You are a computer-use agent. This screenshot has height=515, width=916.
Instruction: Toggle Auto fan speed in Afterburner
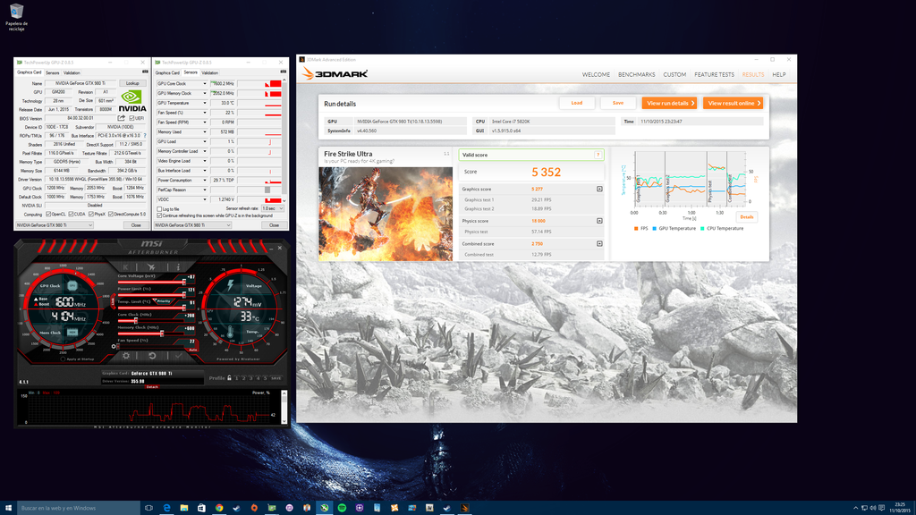click(193, 350)
